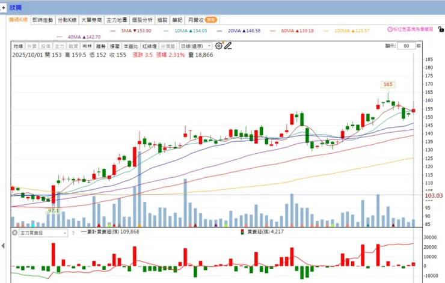Open the 筆記 tab
This screenshot has width=445, height=283.
(x=177, y=20)
